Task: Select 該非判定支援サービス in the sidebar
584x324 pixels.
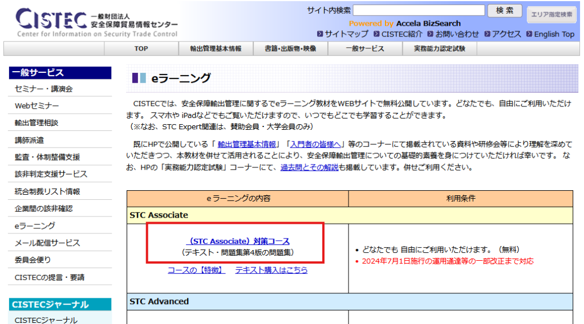Action: 51,174
